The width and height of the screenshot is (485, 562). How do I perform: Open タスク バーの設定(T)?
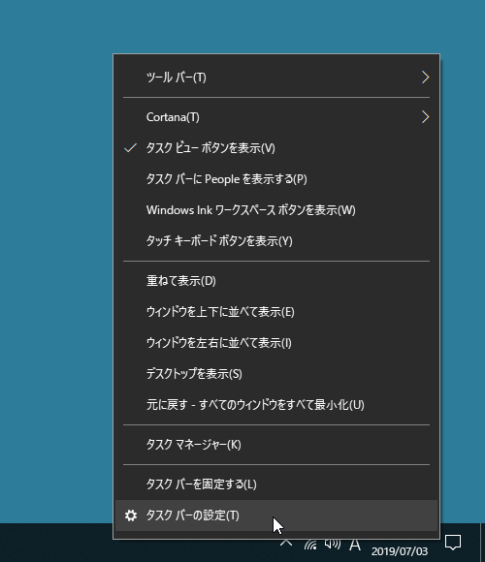click(x=276, y=515)
